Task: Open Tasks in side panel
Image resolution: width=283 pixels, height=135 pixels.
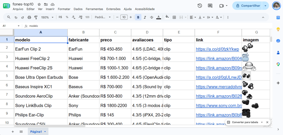Action: pyautogui.click(x=278, y=41)
